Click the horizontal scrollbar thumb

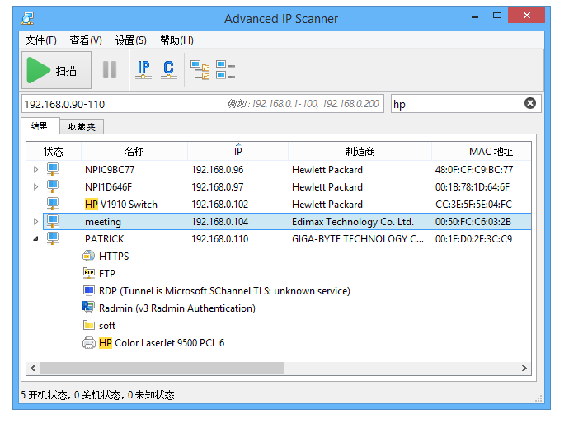[x=162, y=368]
